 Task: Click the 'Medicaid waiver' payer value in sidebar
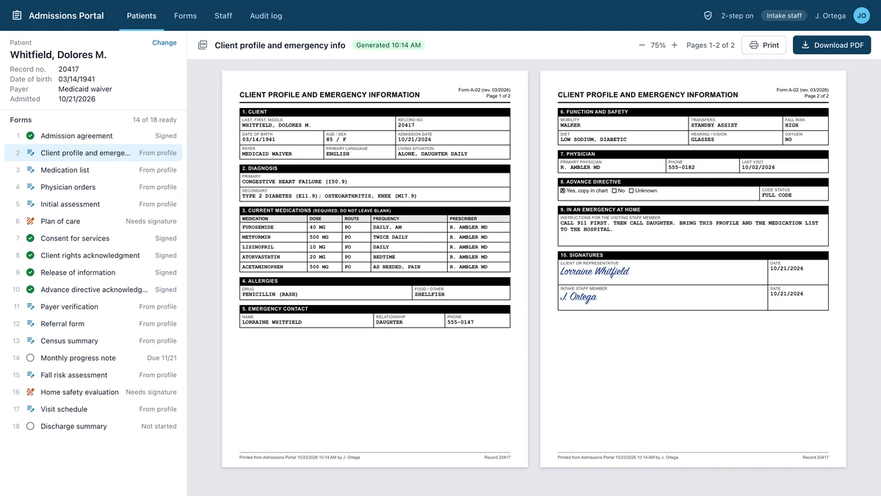85,89
